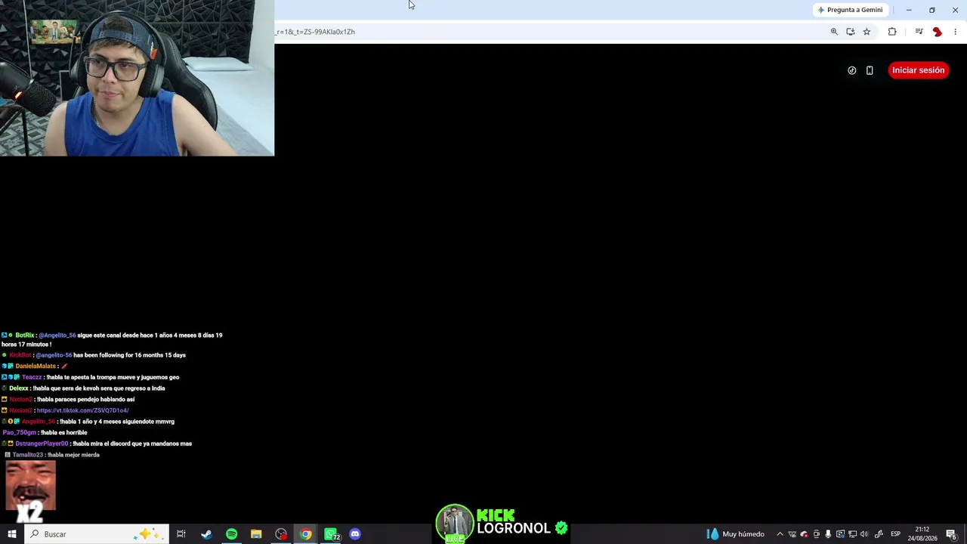This screenshot has height=544, width=967.
Task: Open the Windows Start menu
Action: [12, 534]
